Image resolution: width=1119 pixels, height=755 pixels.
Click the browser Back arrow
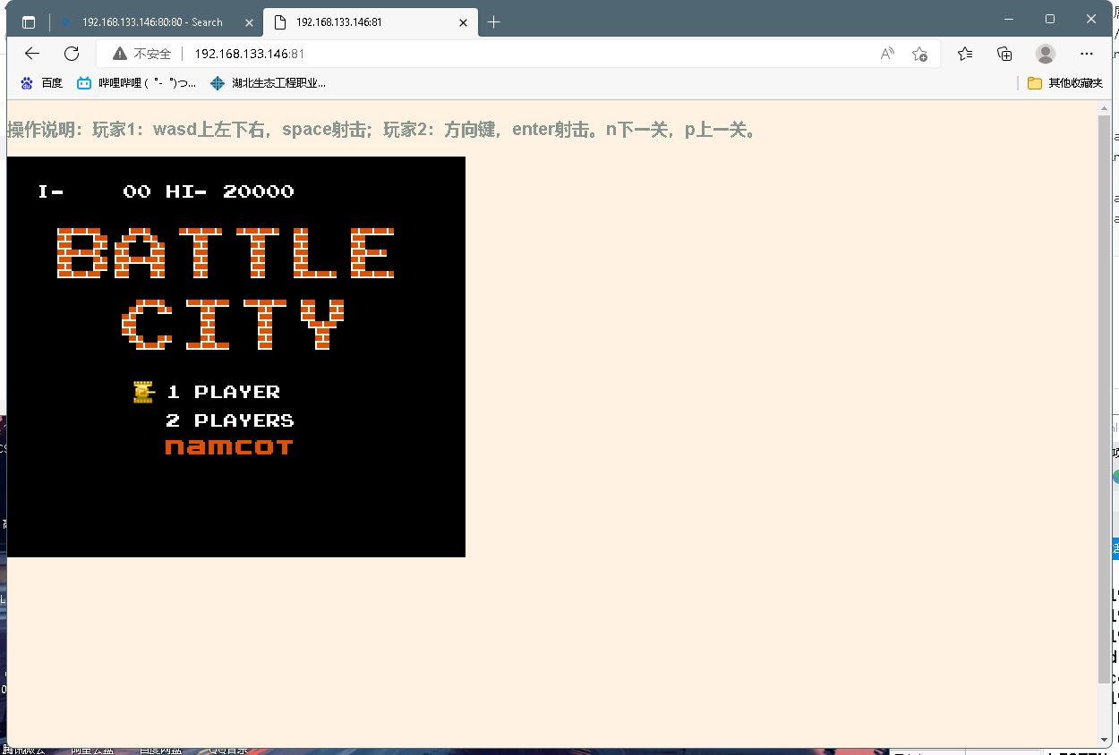pyautogui.click(x=32, y=54)
